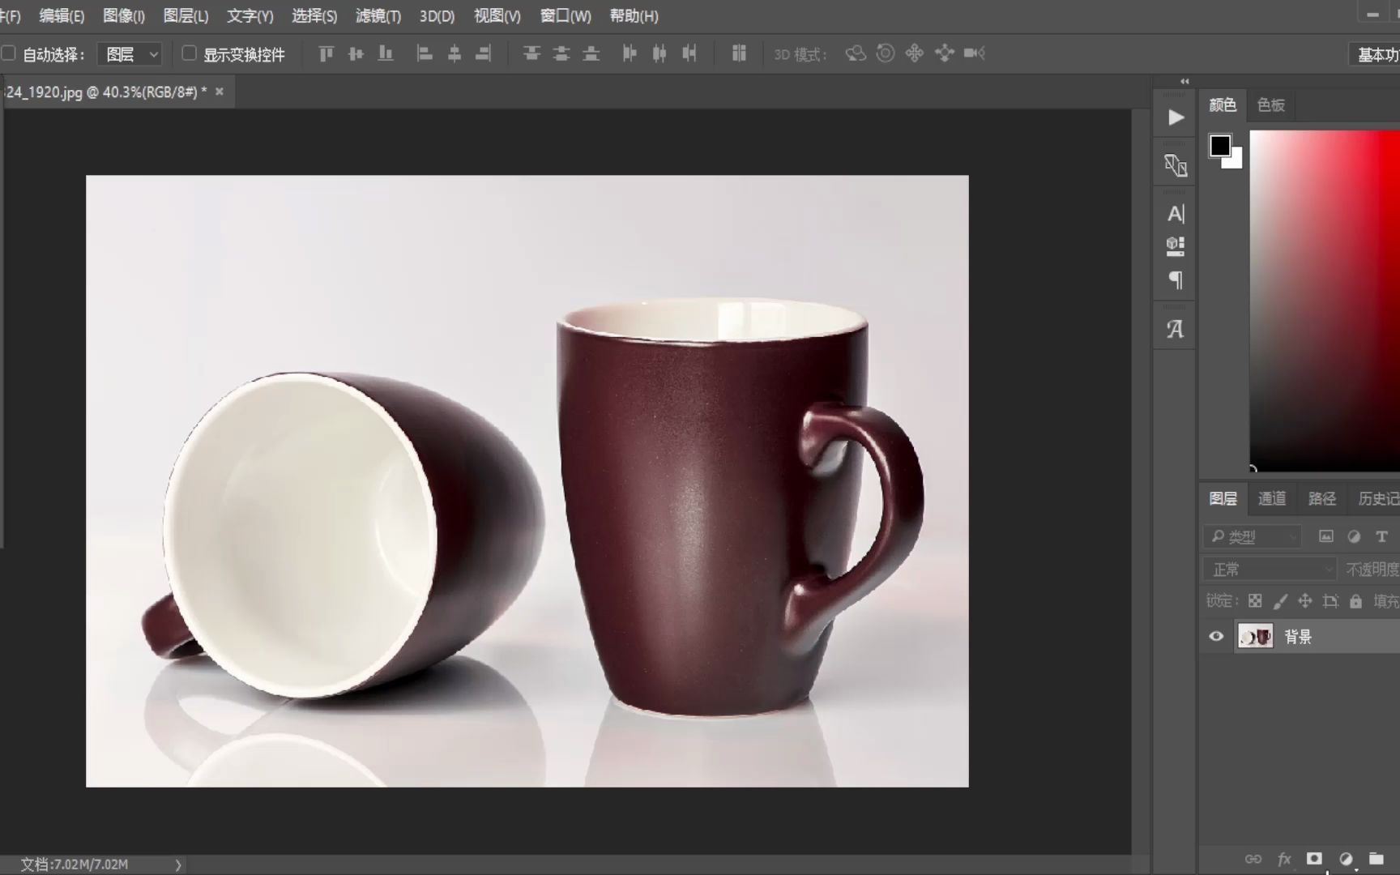Open the panel icon below the play button
Image resolution: width=1400 pixels, height=875 pixels.
pyautogui.click(x=1176, y=165)
